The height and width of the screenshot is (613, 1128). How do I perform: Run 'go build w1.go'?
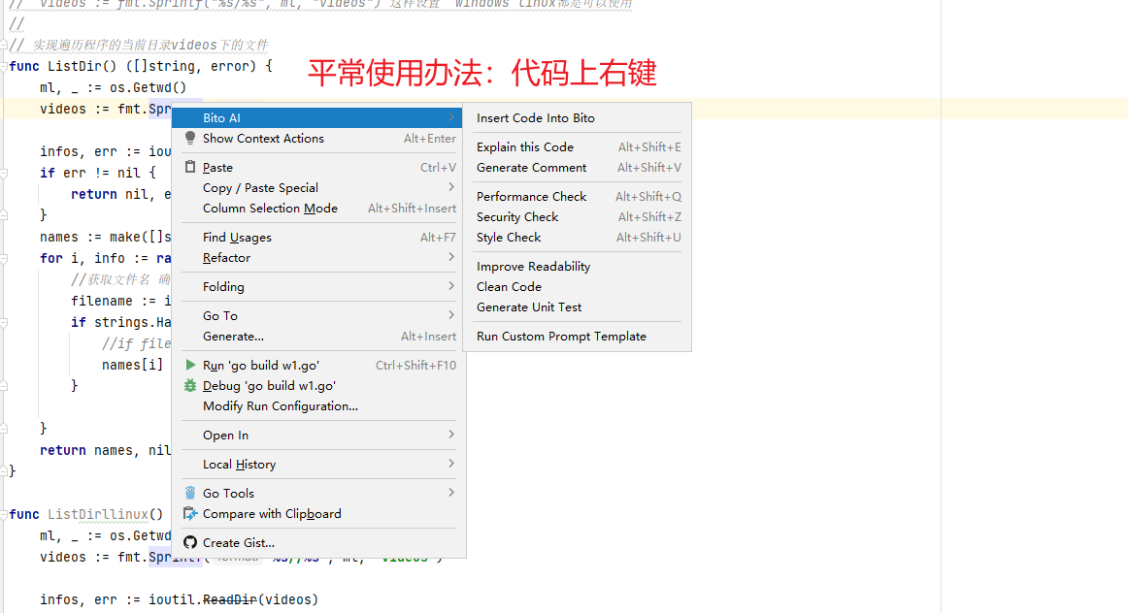pyautogui.click(x=317, y=365)
